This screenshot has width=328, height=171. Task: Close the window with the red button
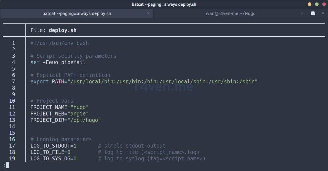click(x=324, y=4)
